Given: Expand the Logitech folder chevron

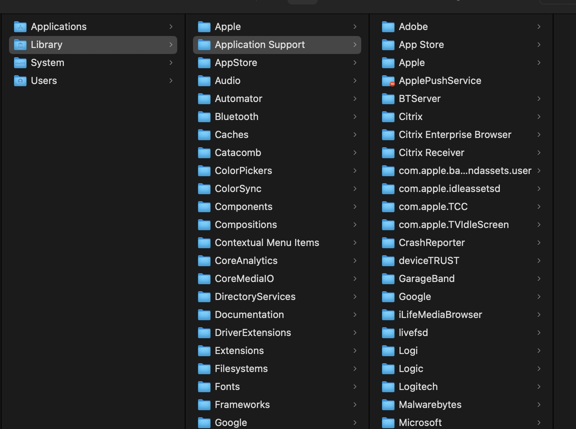Looking at the screenshot, I should (x=539, y=387).
